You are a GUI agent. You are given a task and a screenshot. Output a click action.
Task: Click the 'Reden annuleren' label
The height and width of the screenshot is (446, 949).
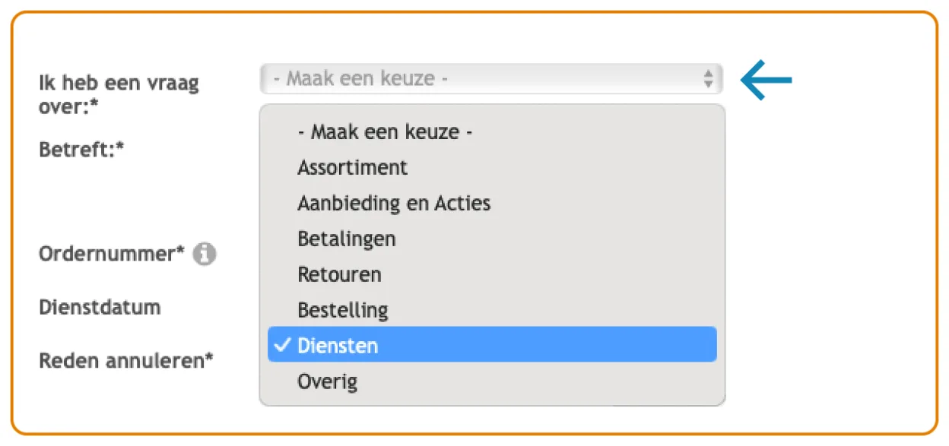click(126, 359)
